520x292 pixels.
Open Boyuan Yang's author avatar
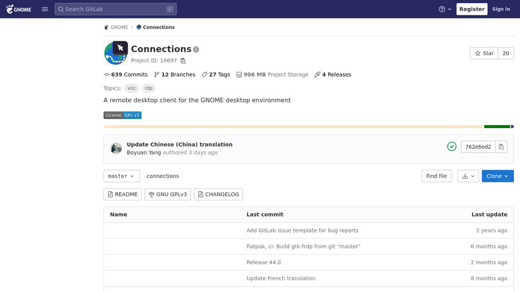click(116, 148)
